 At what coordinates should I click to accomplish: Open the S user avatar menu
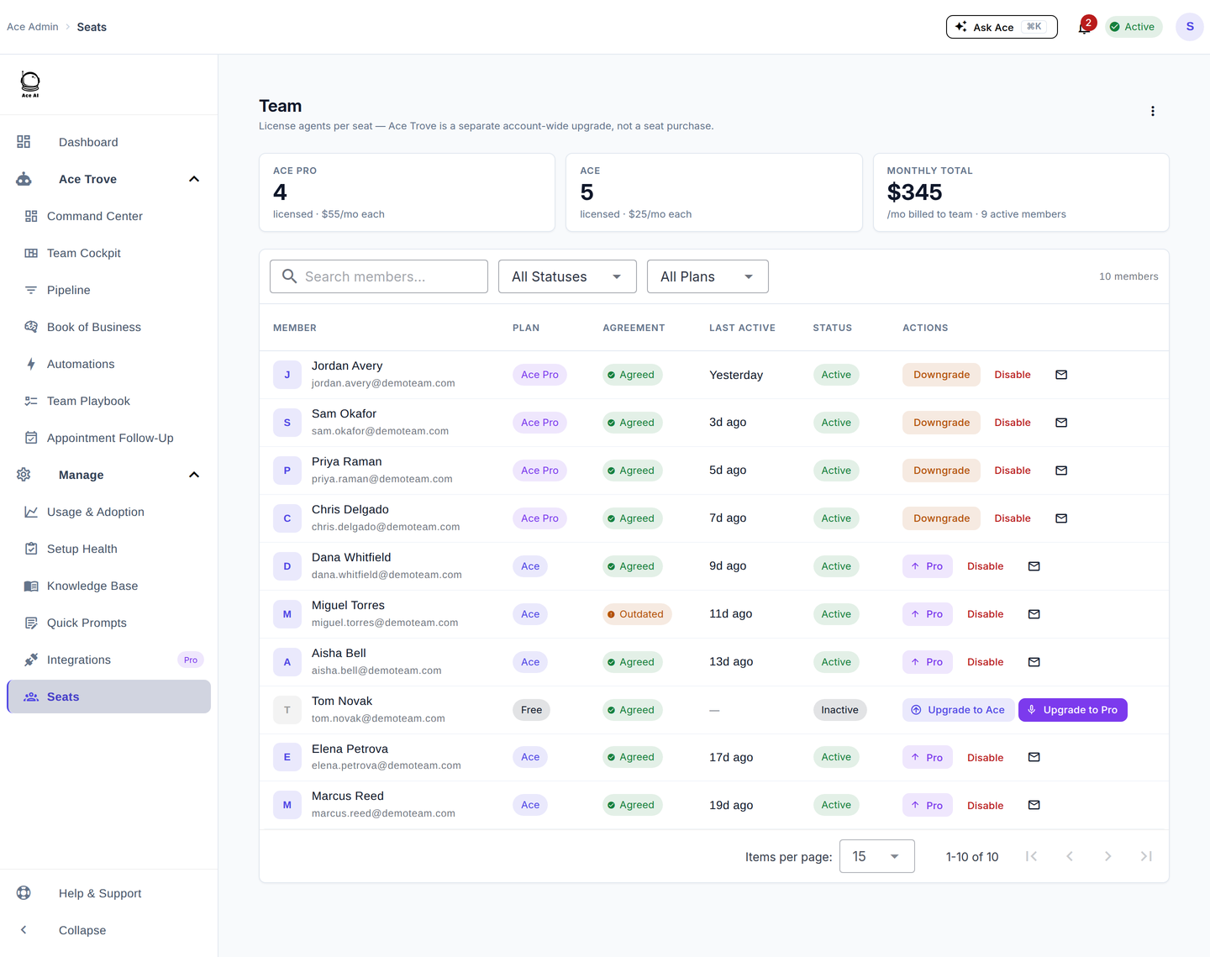click(x=1190, y=27)
